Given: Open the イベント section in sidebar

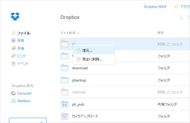Looking at the screenshot, I should pyautogui.click(x=23, y=64).
